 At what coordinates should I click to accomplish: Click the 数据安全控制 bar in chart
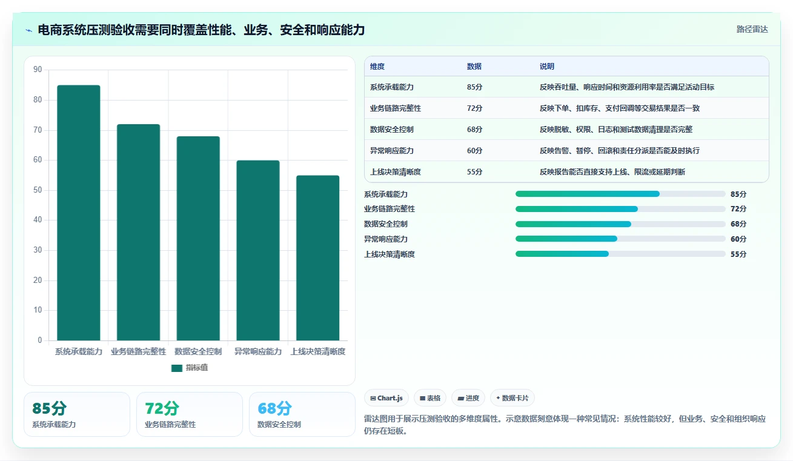point(198,238)
